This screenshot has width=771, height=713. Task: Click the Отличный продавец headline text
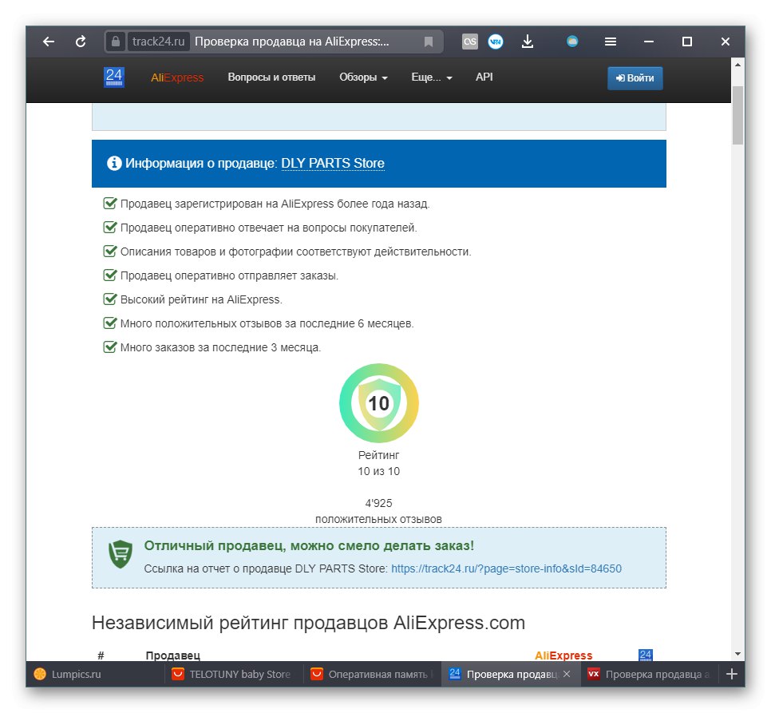[309, 546]
